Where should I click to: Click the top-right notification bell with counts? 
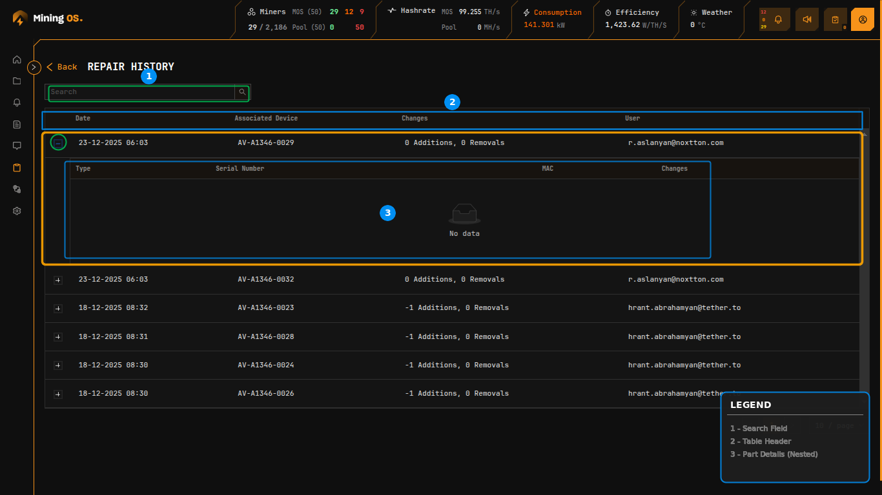pos(777,19)
